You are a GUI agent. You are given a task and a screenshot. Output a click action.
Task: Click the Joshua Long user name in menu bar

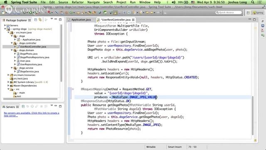click(237, 2)
